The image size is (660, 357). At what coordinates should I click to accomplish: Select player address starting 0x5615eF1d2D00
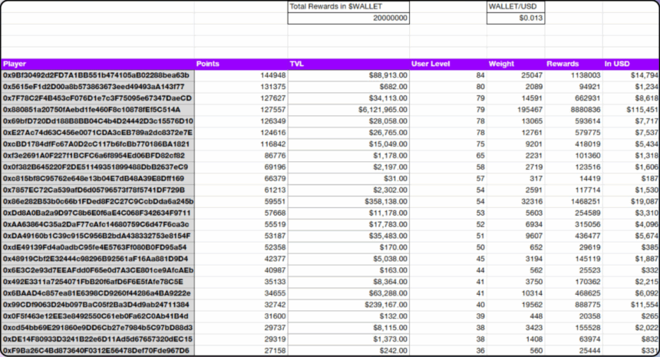(97, 87)
